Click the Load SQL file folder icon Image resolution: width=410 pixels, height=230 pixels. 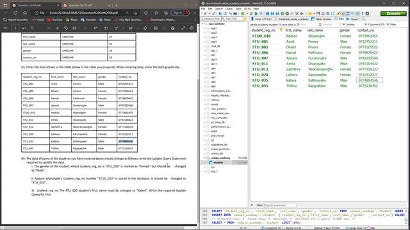click(310, 13)
